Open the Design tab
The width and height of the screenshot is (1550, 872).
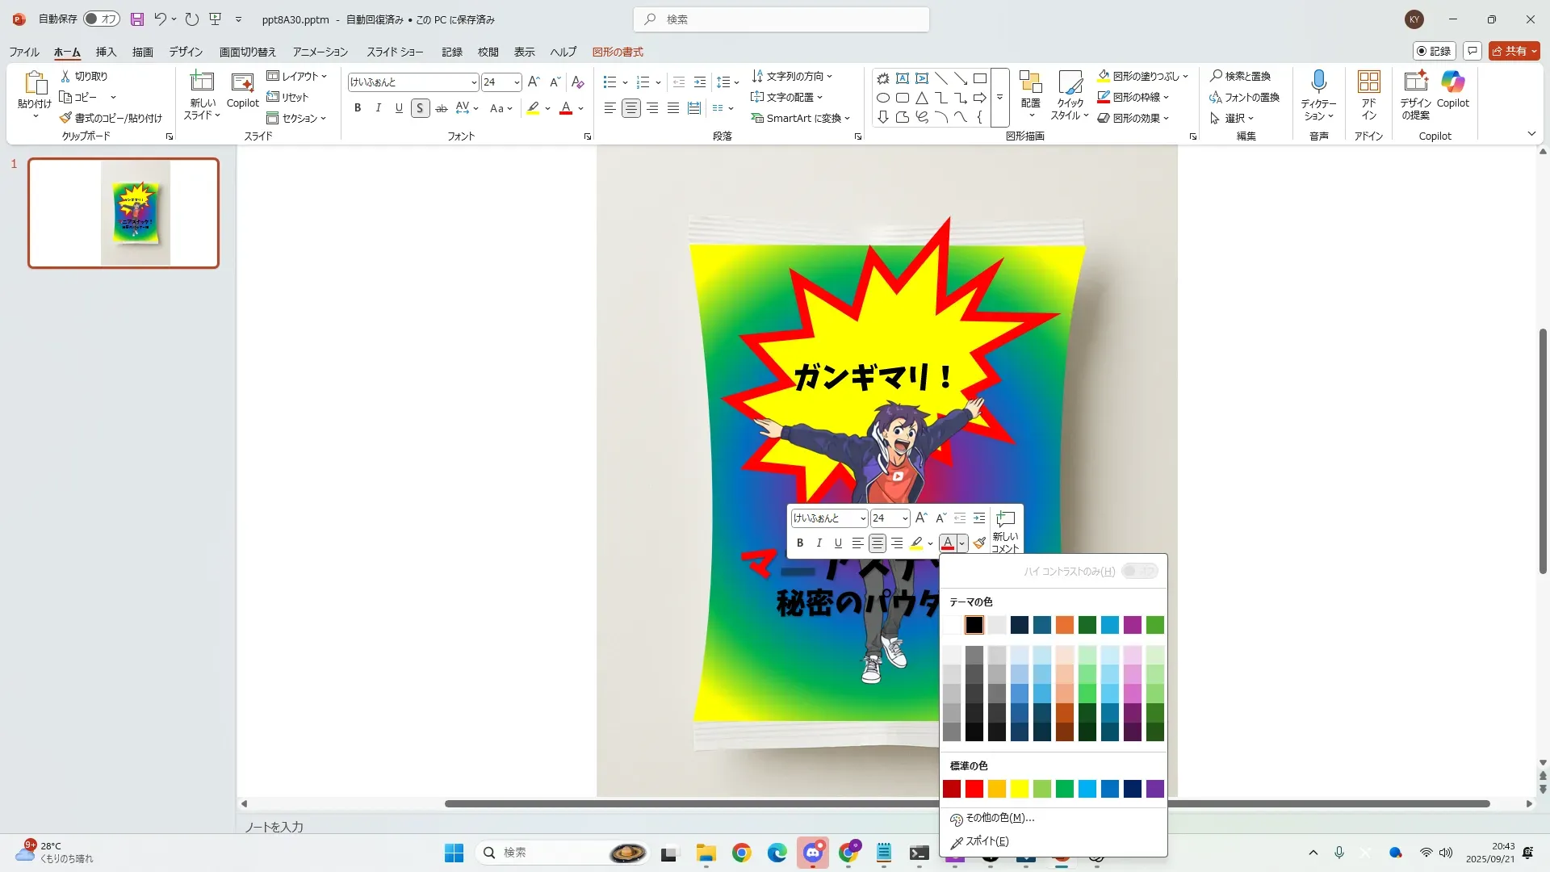point(185,52)
